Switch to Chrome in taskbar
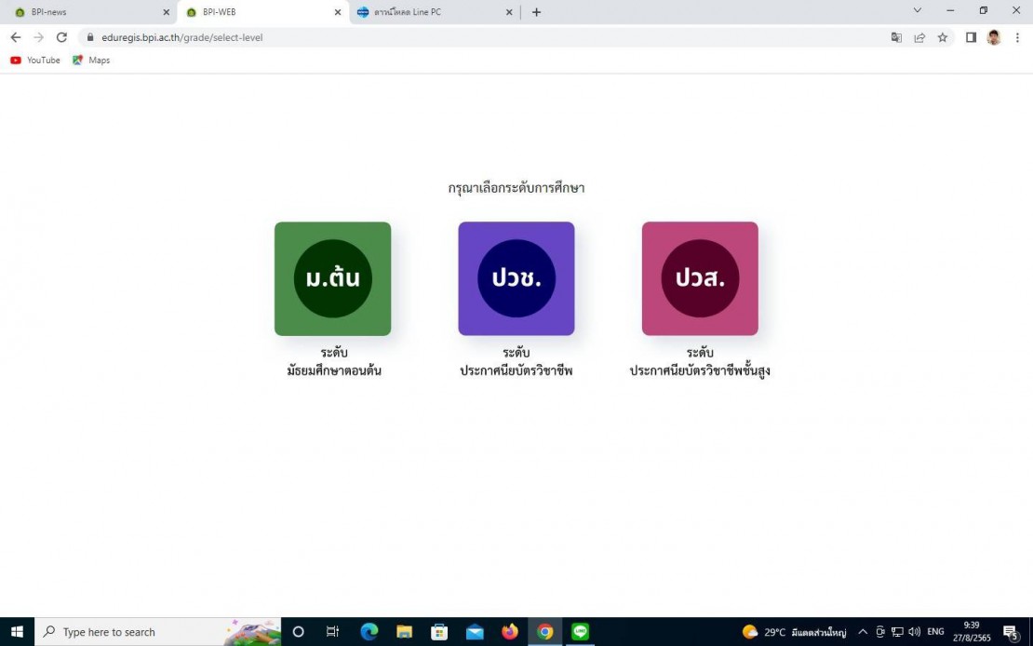The image size is (1033, 646). tap(544, 631)
